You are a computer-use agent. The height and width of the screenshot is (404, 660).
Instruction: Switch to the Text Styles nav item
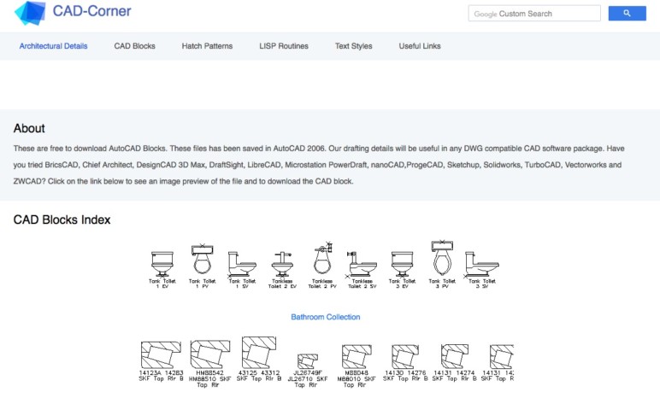(354, 46)
